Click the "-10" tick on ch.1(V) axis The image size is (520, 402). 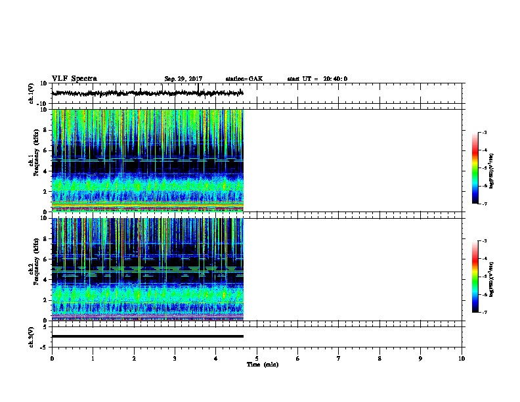tap(42, 104)
